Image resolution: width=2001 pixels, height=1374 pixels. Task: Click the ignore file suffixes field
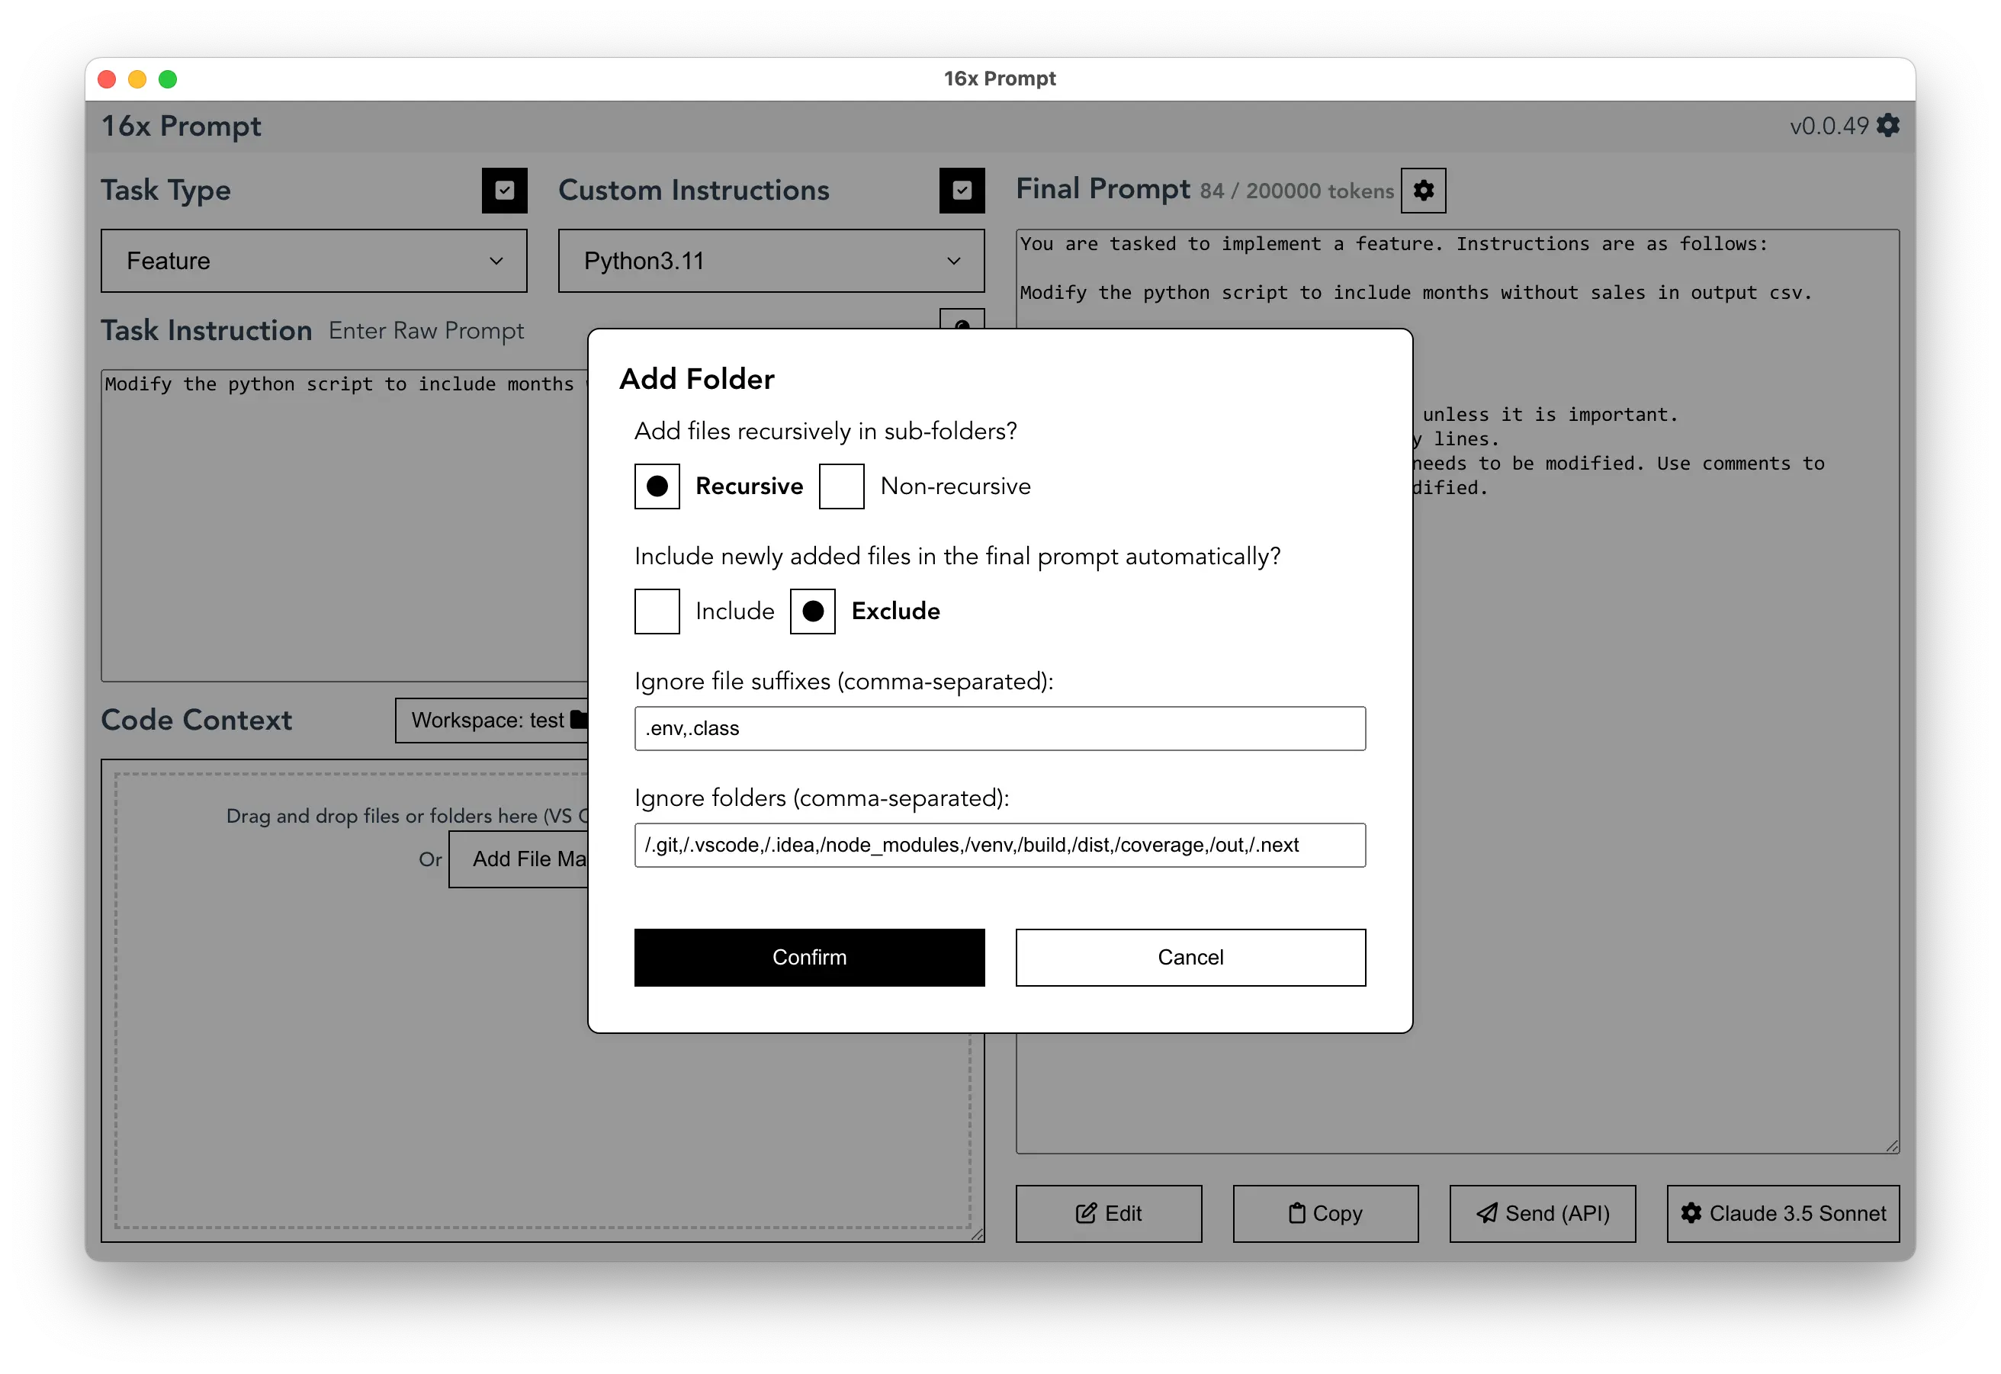[1000, 728]
